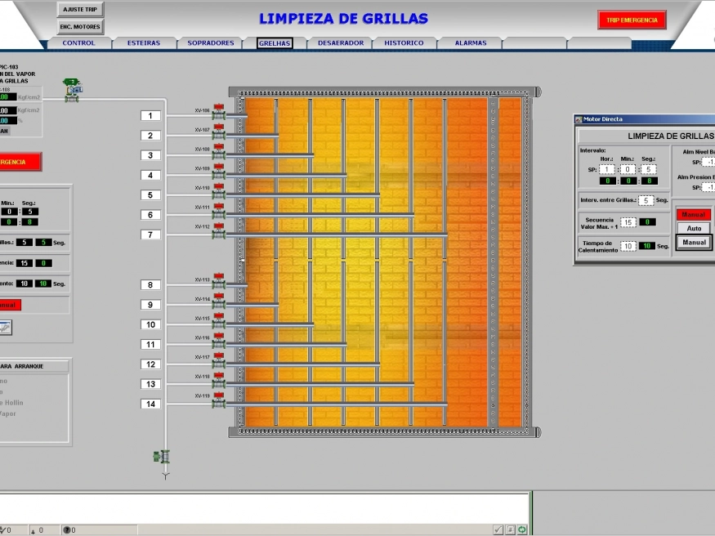715x536 pixels.
Task: Click the Motor Directa window title icon
Action: tap(578, 119)
